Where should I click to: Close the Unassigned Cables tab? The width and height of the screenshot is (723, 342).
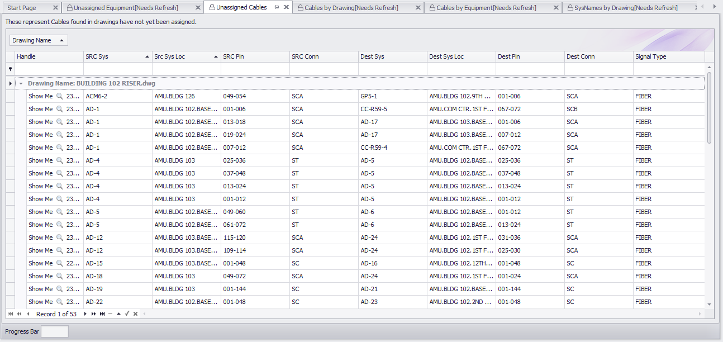tap(286, 7)
